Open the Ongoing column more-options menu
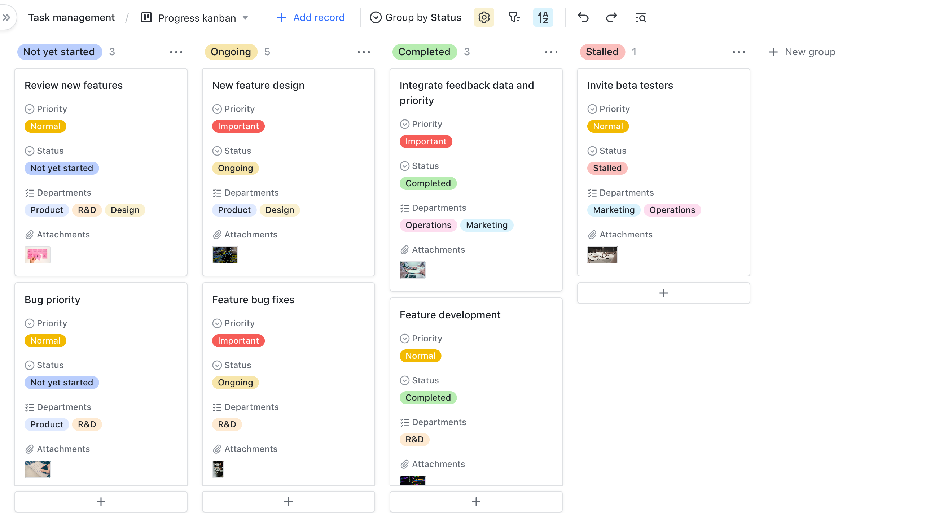 364,52
